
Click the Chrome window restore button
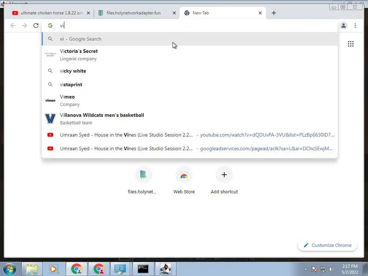pos(343,7)
